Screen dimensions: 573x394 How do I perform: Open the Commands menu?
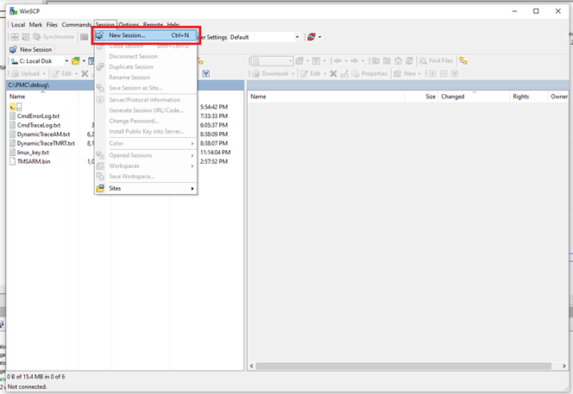(76, 24)
